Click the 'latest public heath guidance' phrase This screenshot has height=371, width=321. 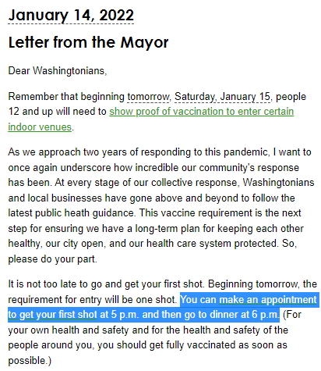point(72,213)
